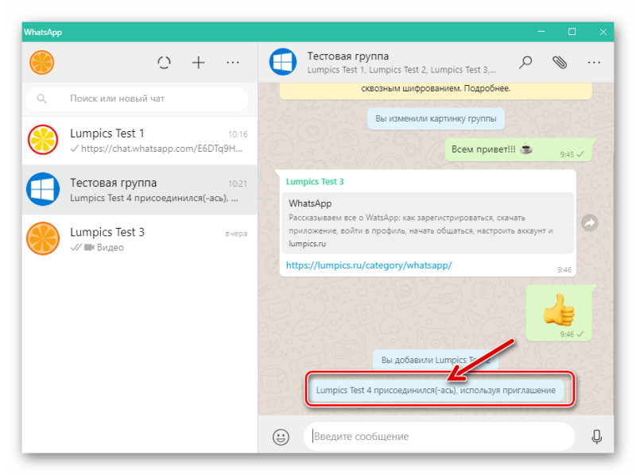Click the Lumpics Test 1 lemon avatar
Viewport: 636px width, 475px height.
click(x=43, y=141)
